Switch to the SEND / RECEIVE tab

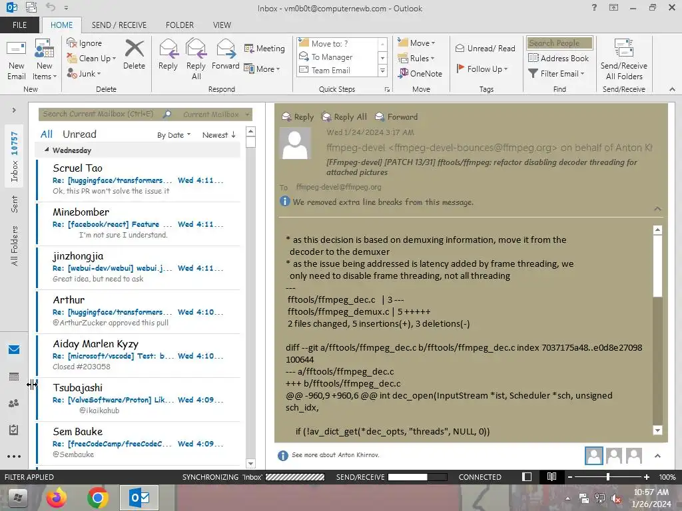(119, 25)
